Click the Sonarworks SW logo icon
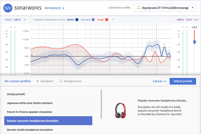The image size is (201, 134). pyautogui.click(x=8, y=8)
